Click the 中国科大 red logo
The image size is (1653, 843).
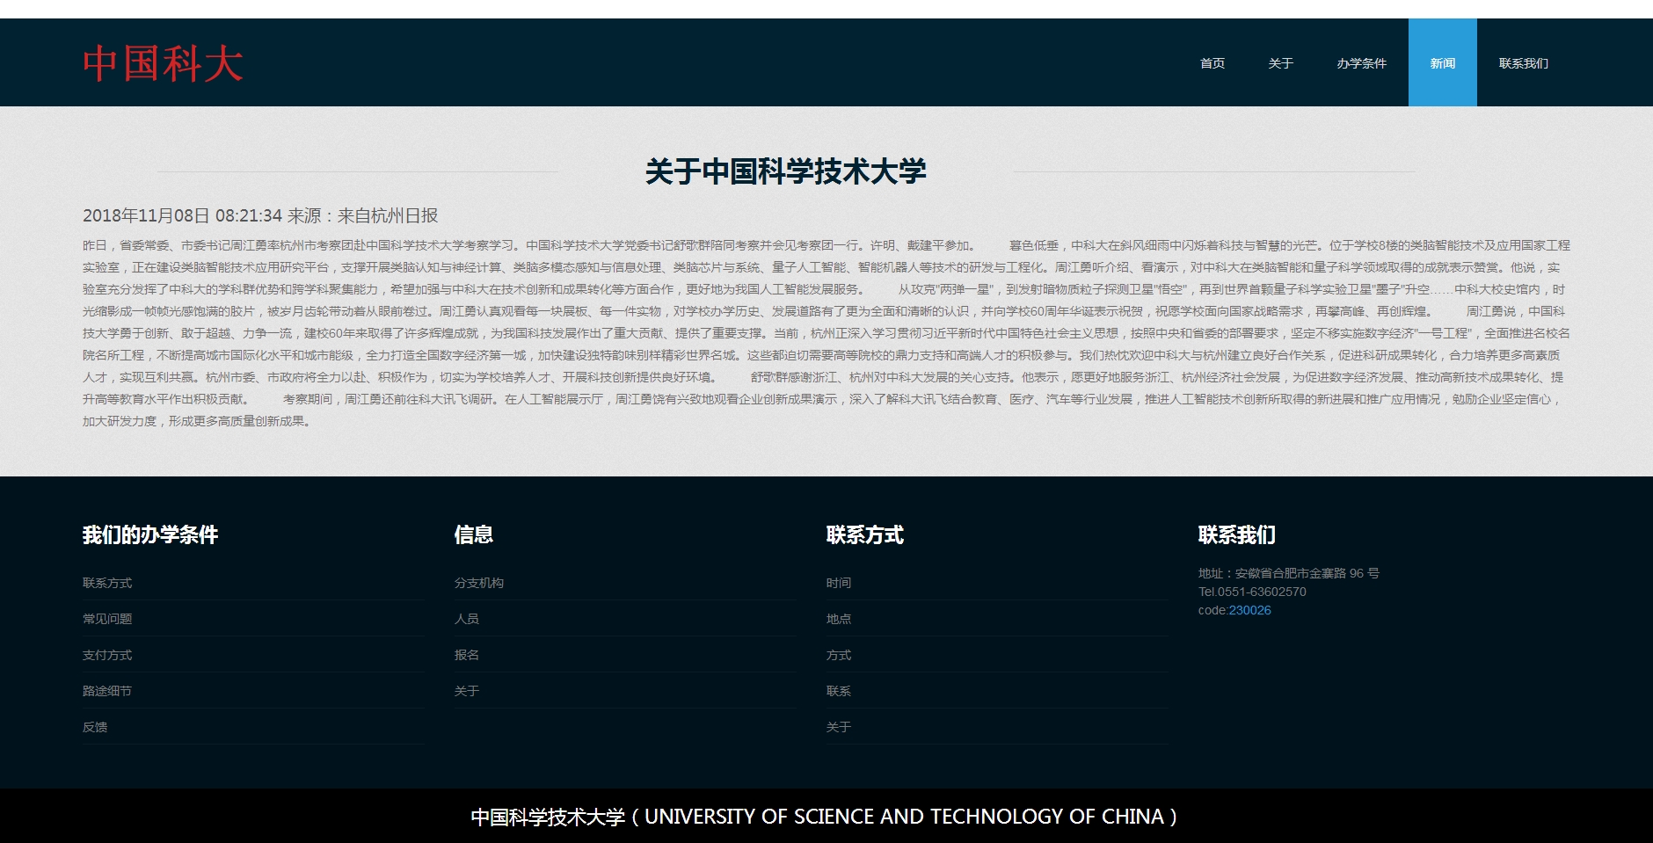pyautogui.click(x=163, y=64)
